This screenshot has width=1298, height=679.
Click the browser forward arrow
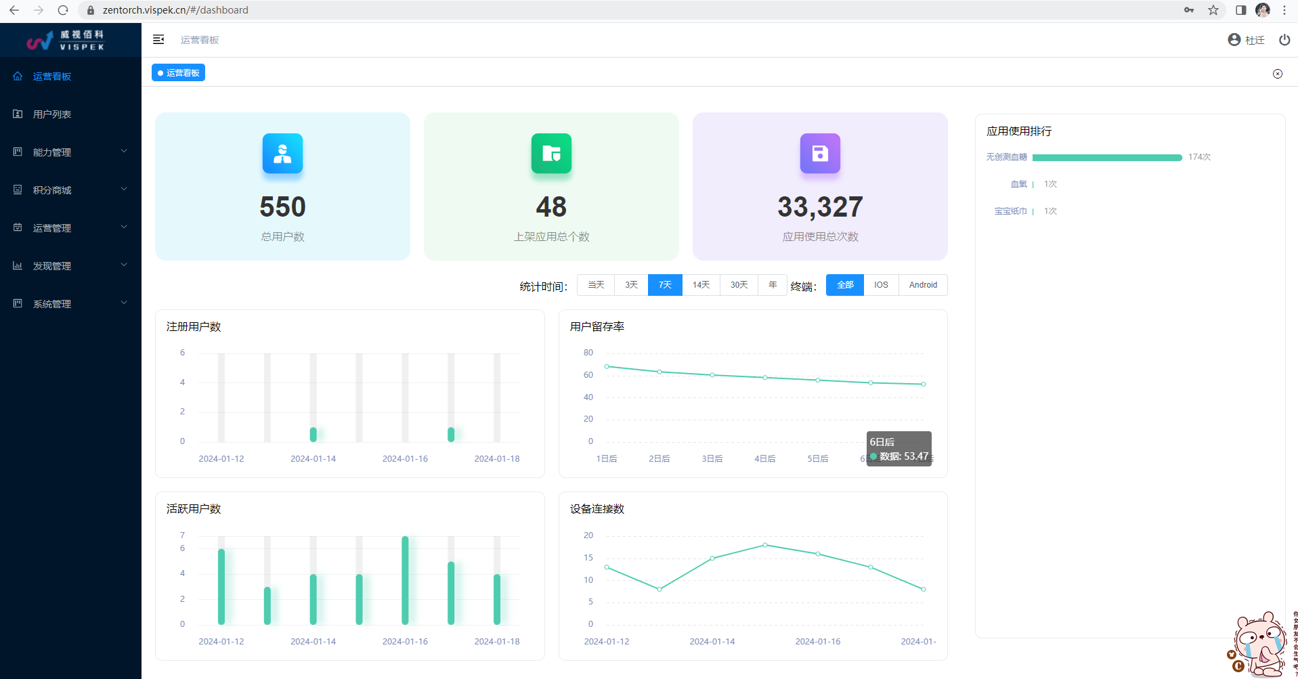coord(39,10)
